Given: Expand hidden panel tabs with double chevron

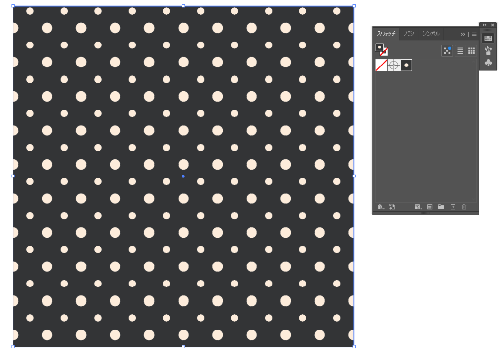Looking at the screenshot, I should 463,34.
